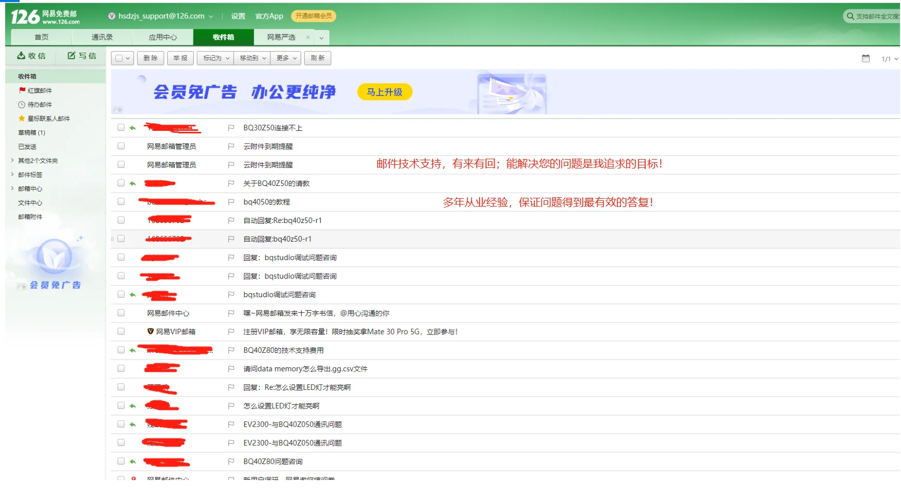Open email 请问data memory怎么导出.gg.csv文件
The image size is (901, 495).
(x=305, y=369)
